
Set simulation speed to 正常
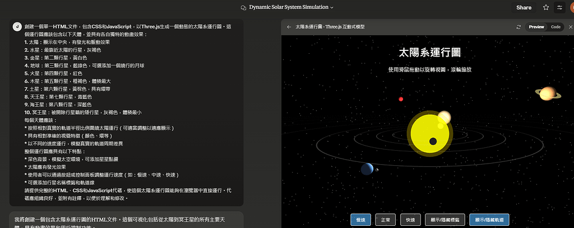pos(386,220)
